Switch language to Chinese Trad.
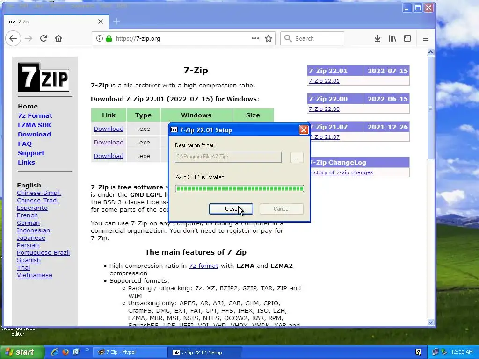The image size is (479, 359). 38,200
